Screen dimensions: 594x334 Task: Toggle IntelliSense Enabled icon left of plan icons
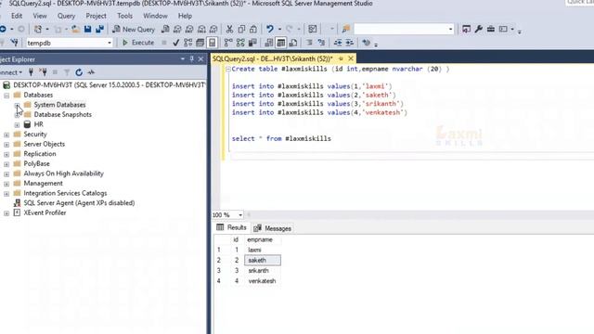tap(213, 43)
